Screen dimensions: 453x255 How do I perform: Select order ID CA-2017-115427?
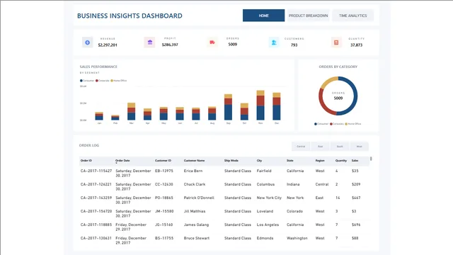click(96, 171)
